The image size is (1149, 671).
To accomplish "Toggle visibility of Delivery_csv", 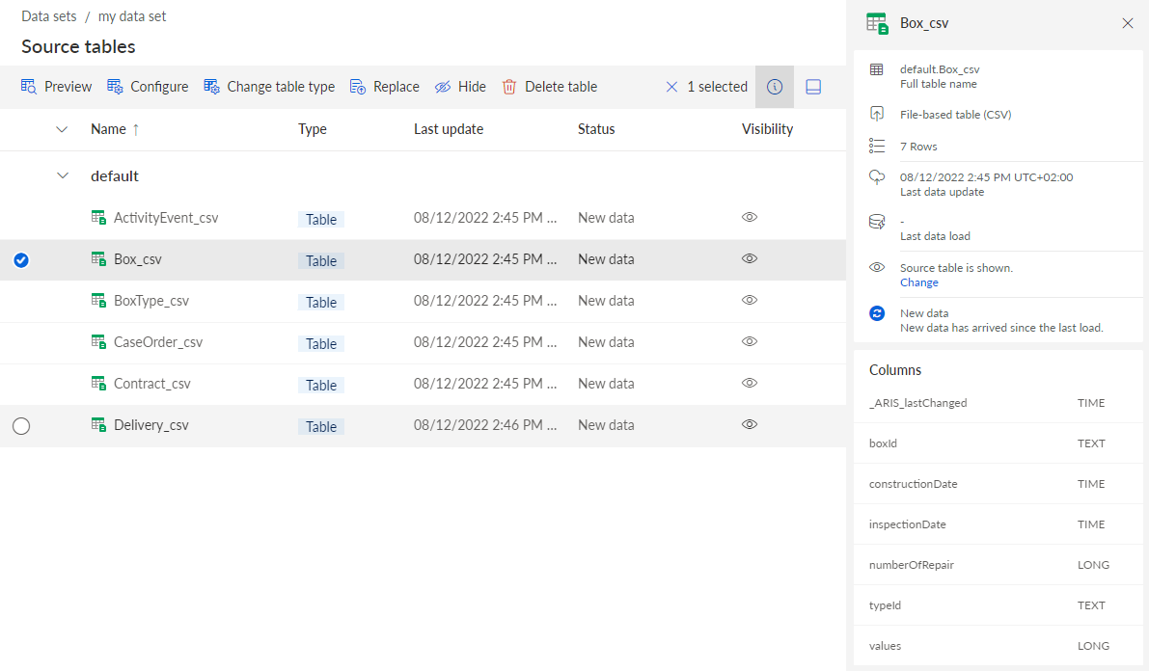I will click(x=749, y=424).
